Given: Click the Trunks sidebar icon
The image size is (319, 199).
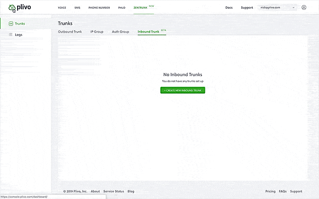Looking at the screenshot, I should [x=11, y=24].
